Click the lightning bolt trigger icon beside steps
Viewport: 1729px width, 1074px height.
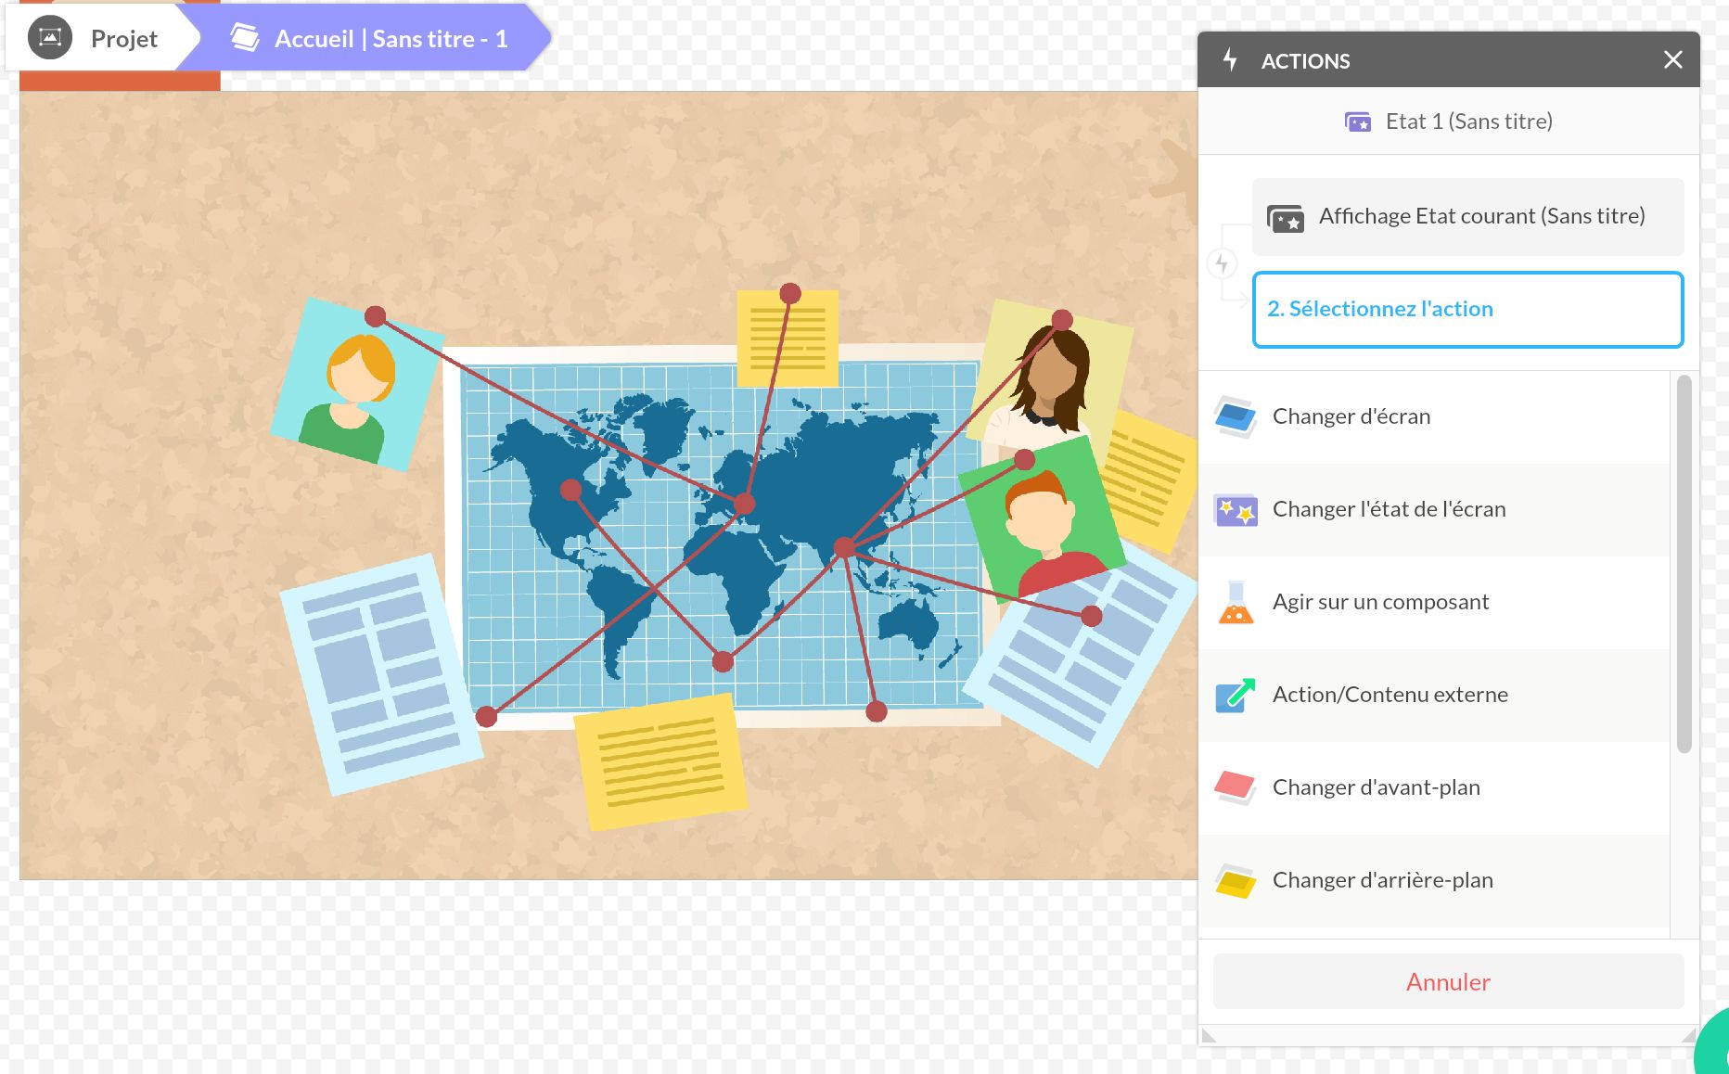point(1222,263)
